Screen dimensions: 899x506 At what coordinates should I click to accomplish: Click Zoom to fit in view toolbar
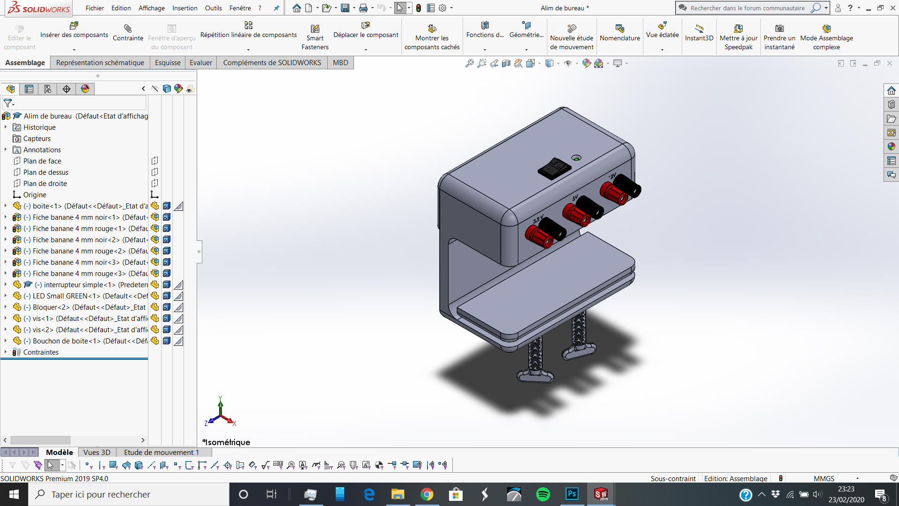pyautogui.click(x=470, y=63)
